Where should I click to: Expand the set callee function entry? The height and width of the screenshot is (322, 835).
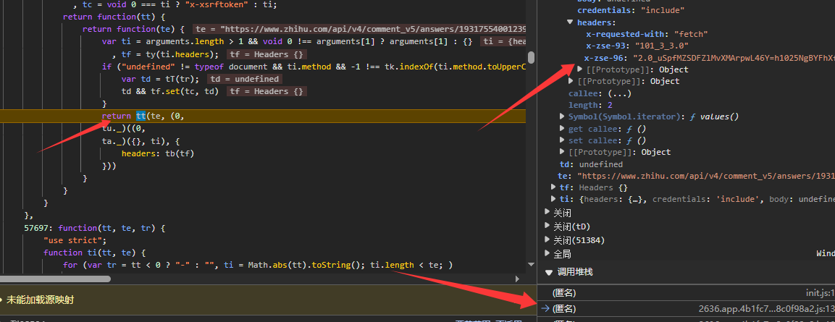click(563, 140)
